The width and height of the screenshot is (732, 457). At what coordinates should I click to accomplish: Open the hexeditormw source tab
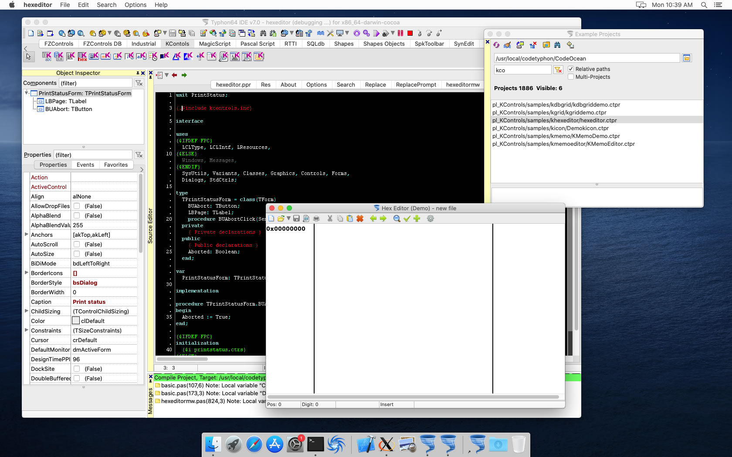click(x=463, y=84)
